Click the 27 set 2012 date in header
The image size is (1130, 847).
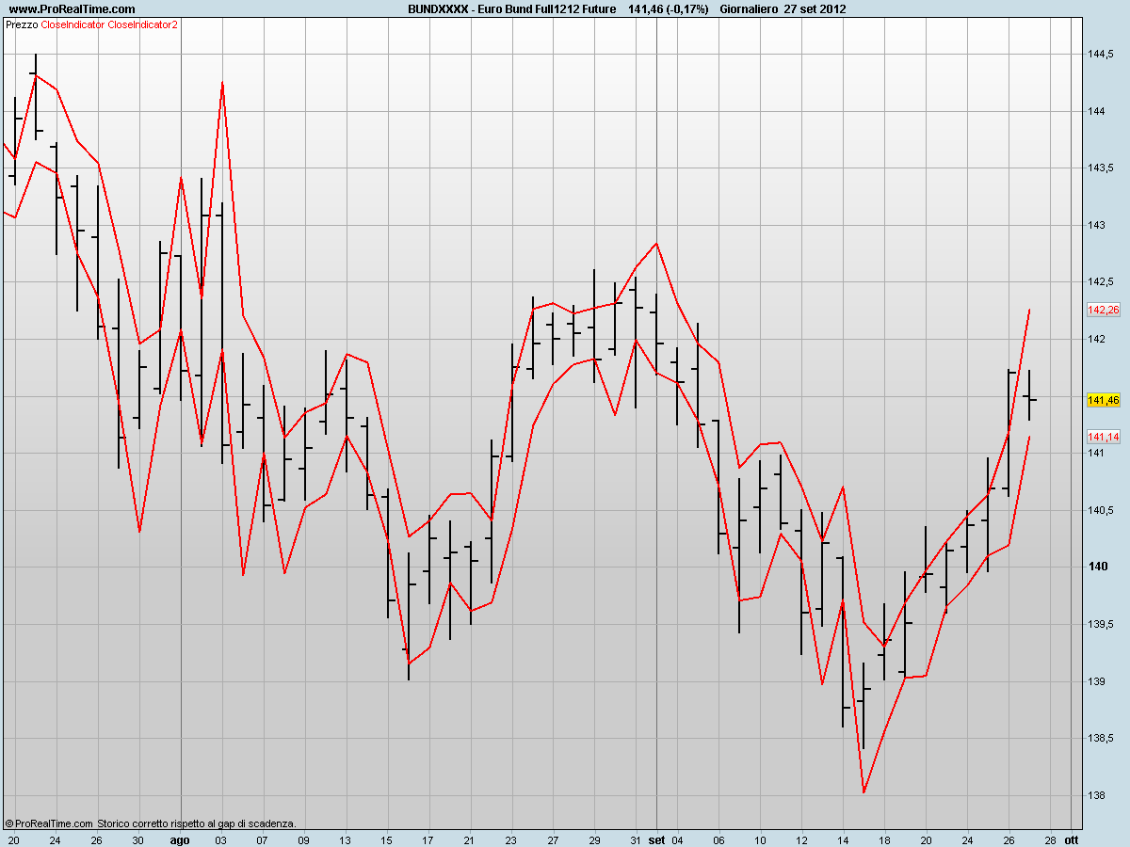(815, 8)
